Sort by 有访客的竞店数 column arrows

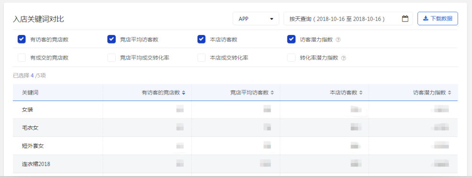tap(184, 93)
